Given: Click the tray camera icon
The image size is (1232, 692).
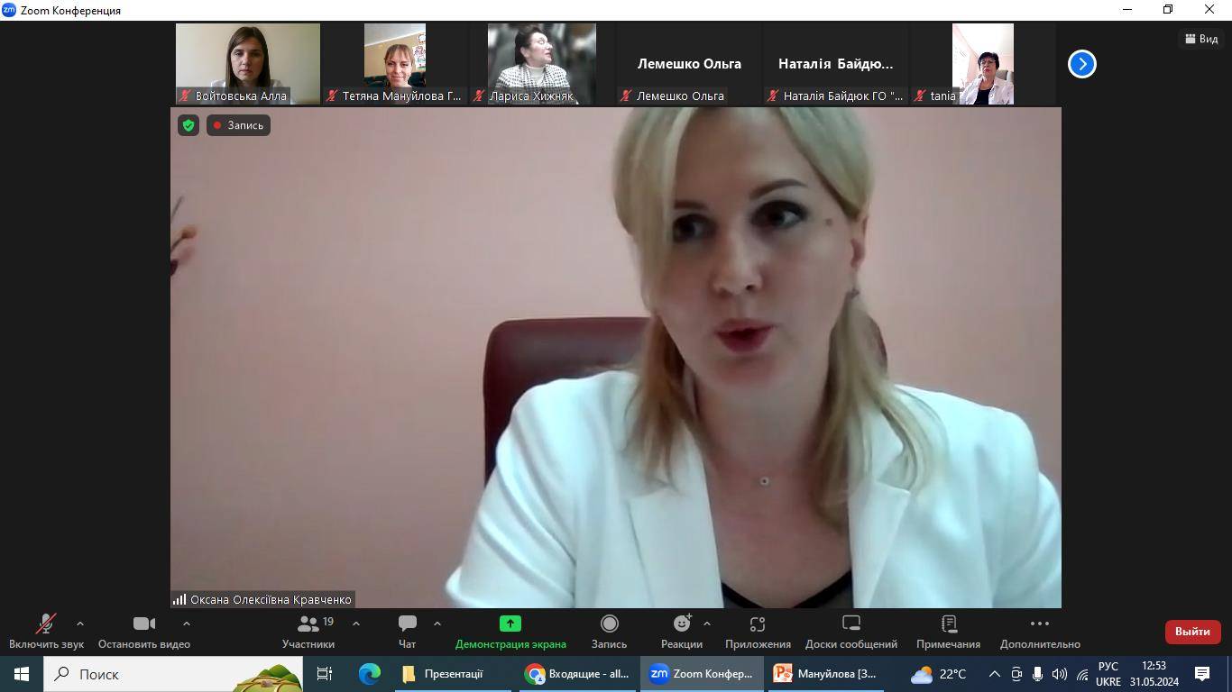Looking at the screenshot, I should click(1016, 674).
